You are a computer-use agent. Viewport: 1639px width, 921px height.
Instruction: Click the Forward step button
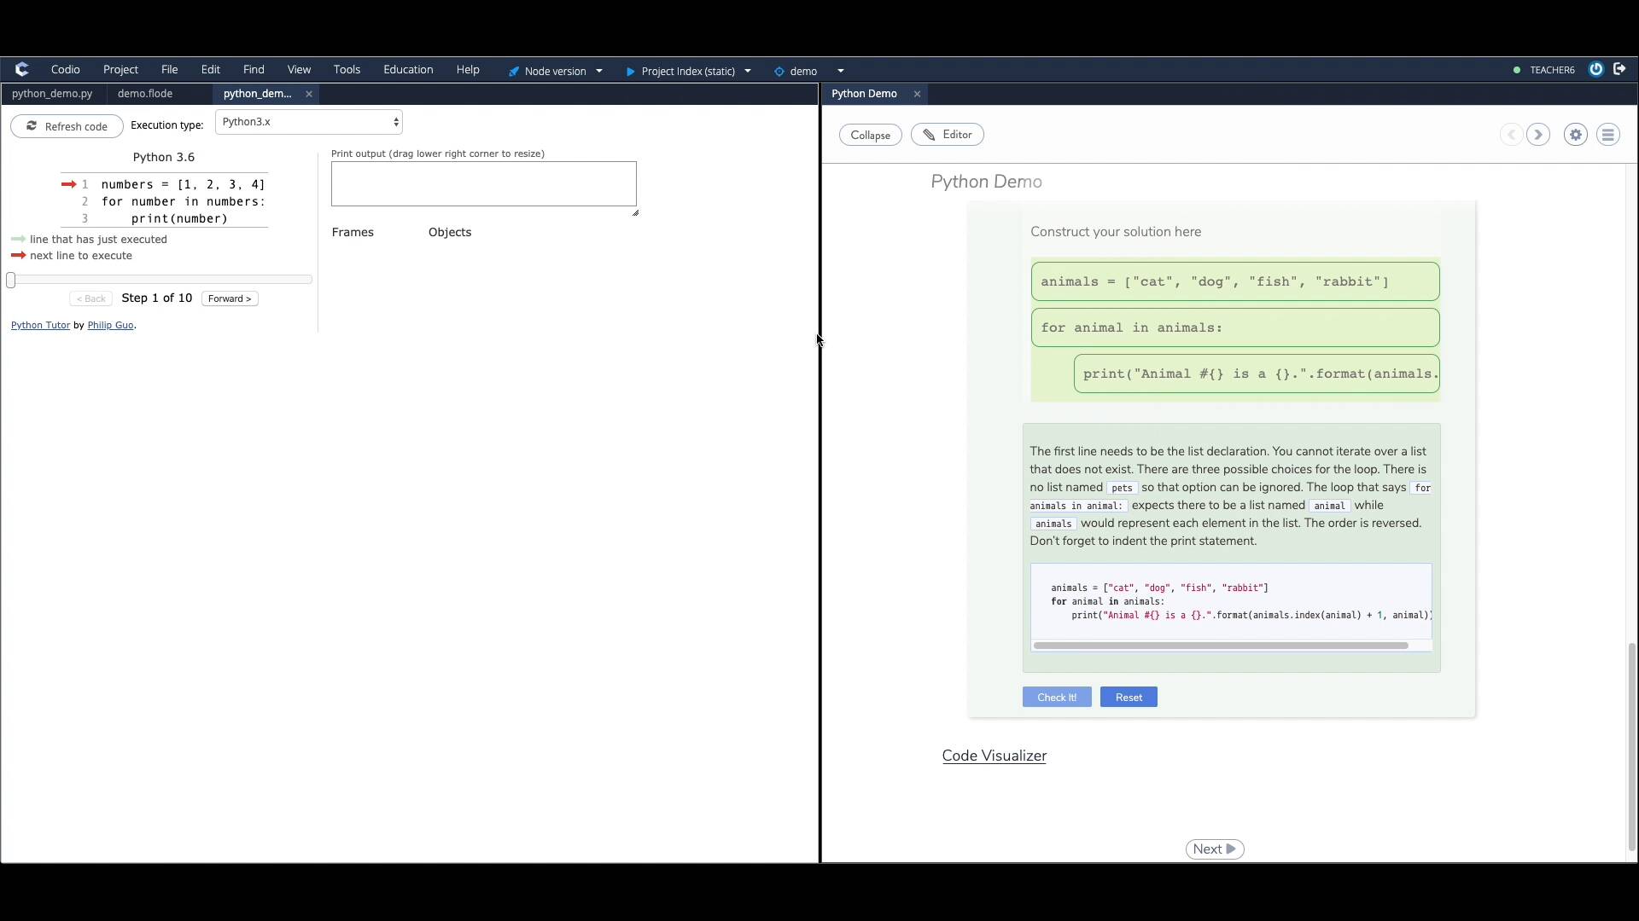[230, 298]
